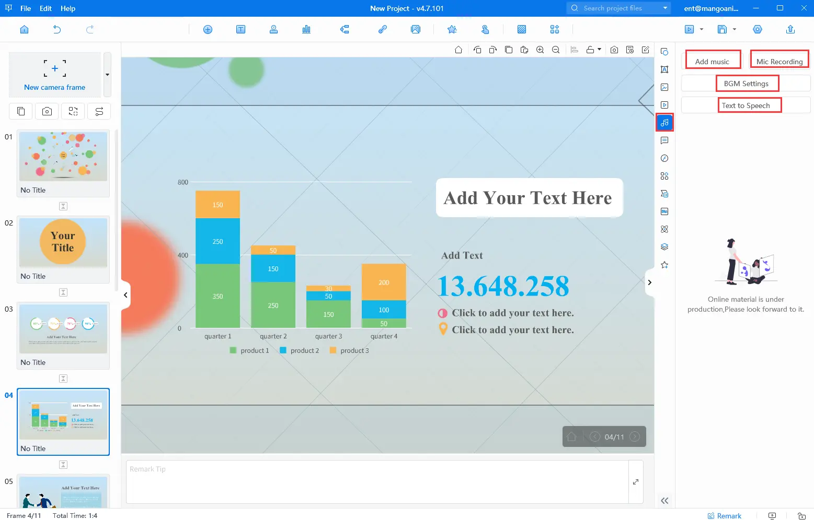Collapse the left frame panel arrow
Viewport: 814px width, 520px height.
[x=125, y=295]
